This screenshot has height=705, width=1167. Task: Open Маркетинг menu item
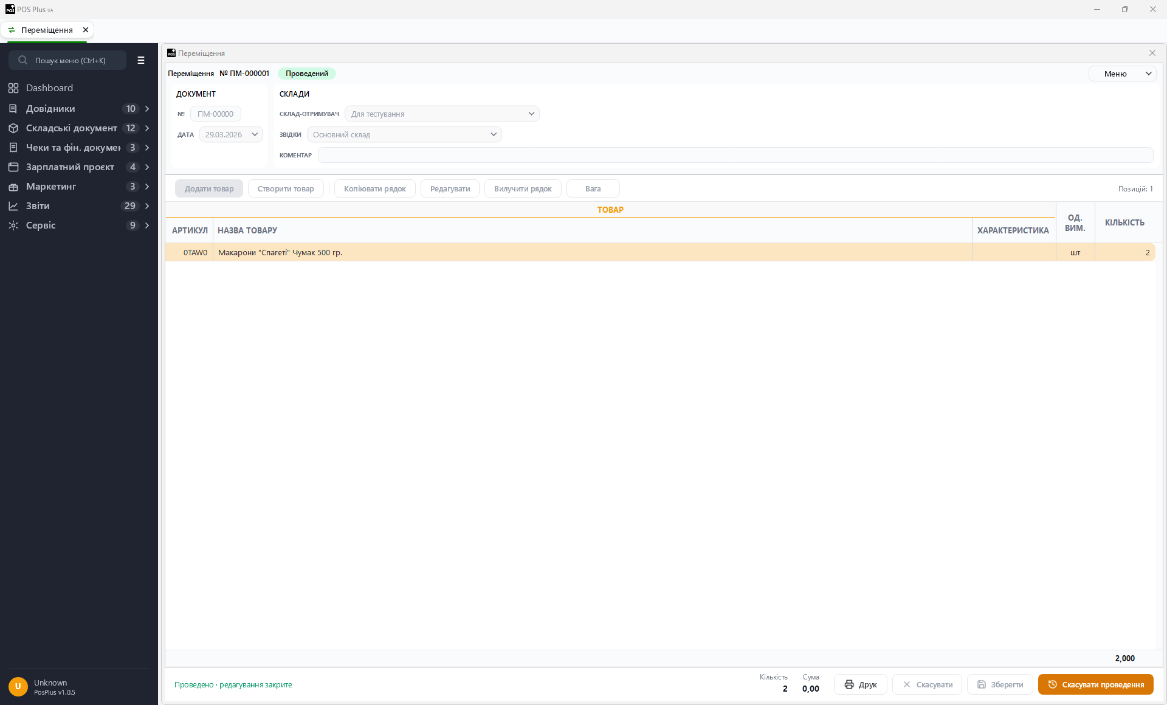coord(79,187)
